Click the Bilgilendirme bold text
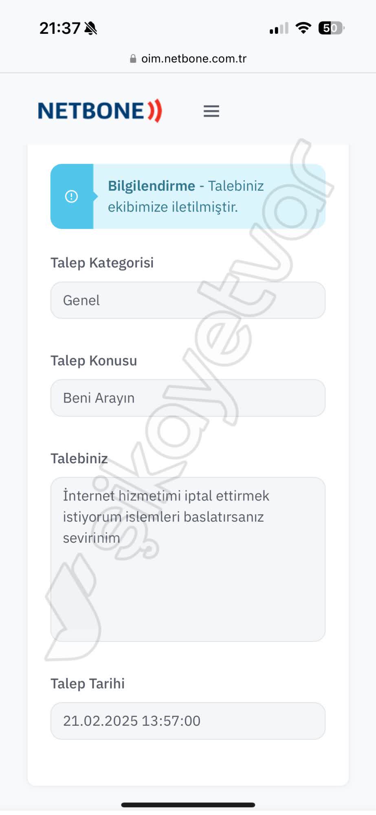This screenshot has height=815, width=376. pos(151,186)
